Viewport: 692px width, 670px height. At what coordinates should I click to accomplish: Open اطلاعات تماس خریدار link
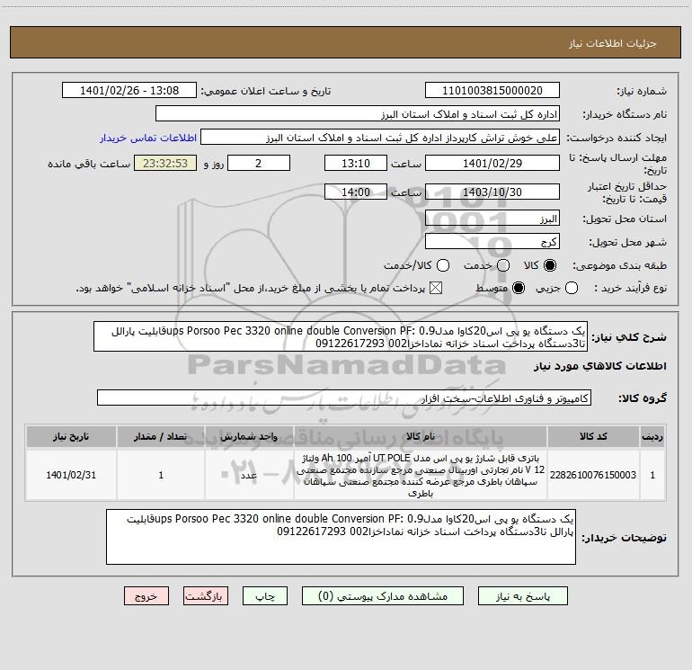[148, 138]
